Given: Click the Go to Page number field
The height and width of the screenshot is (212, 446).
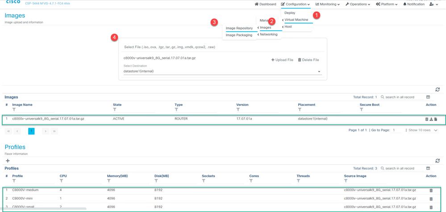Looking at the screenshot, I should tap(397, 130).
